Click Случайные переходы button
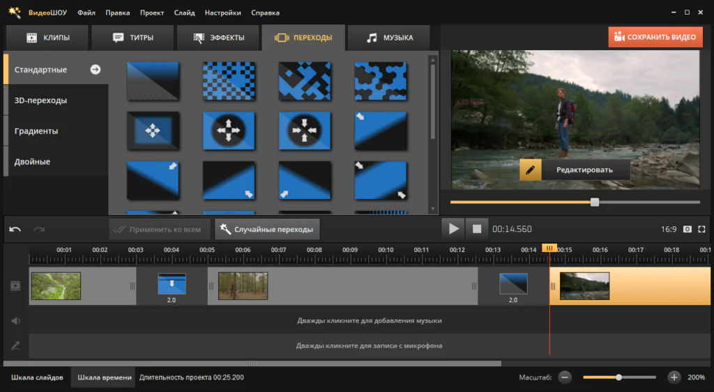Image resolution: width=714 pixels, height=392 pixels. (x=267, y=229)
